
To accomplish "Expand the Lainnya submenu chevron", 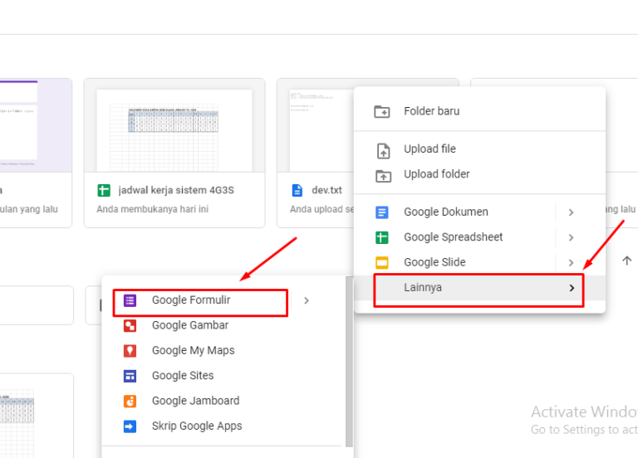I will [572, 288].
